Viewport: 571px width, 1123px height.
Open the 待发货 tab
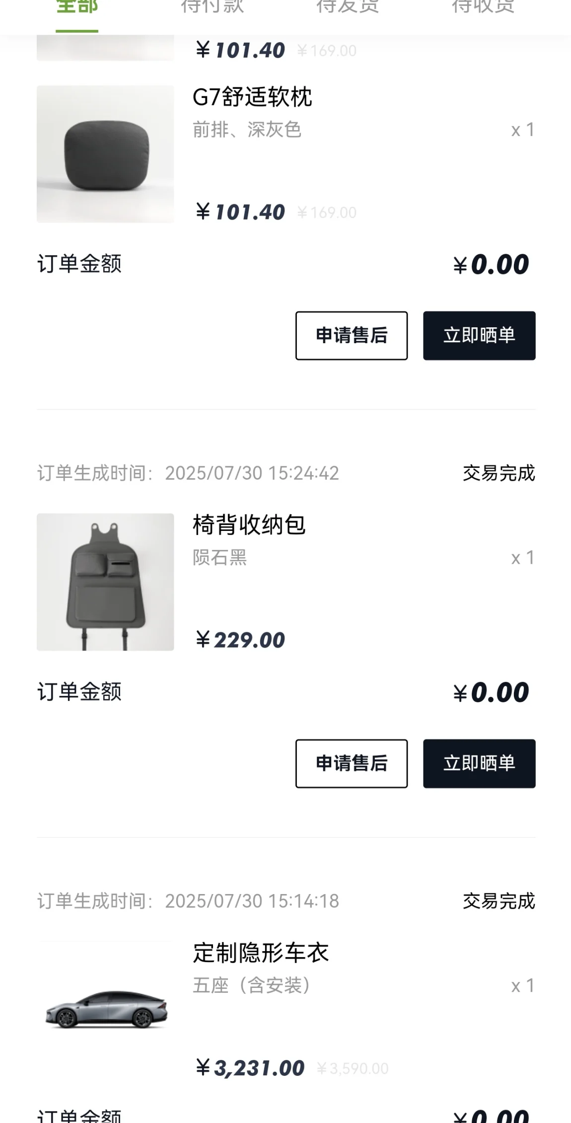click(348, 7)
